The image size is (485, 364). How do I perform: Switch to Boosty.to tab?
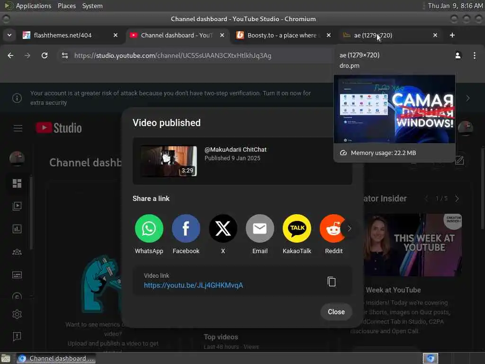click(282, 35)
